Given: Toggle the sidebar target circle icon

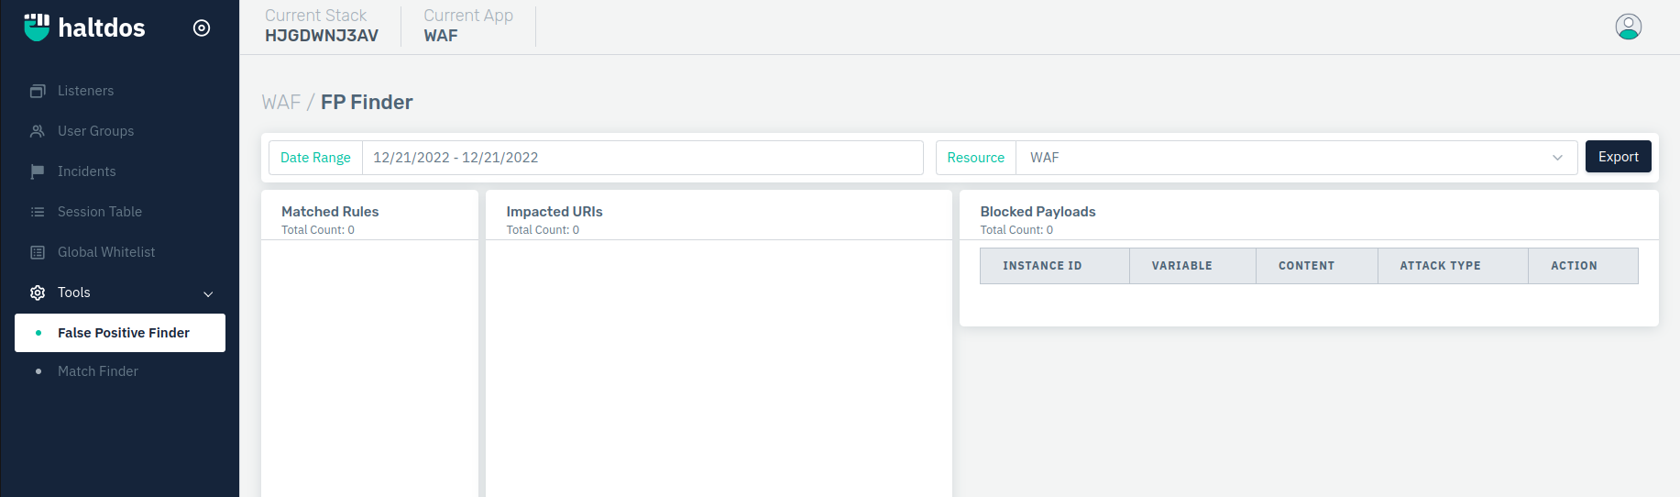Looking at the screenshot, I should pos(202,28).
